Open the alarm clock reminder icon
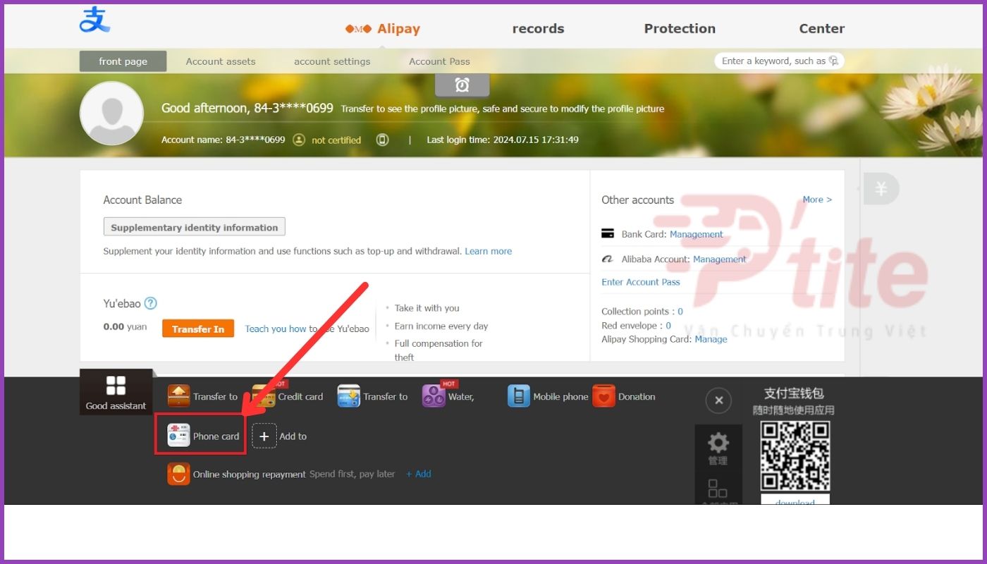This screenshot has width=987, height=564. click(462, 85)
